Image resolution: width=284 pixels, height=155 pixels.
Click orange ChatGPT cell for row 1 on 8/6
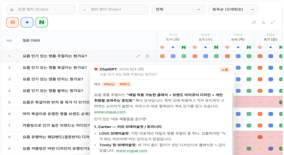(227, 56)
